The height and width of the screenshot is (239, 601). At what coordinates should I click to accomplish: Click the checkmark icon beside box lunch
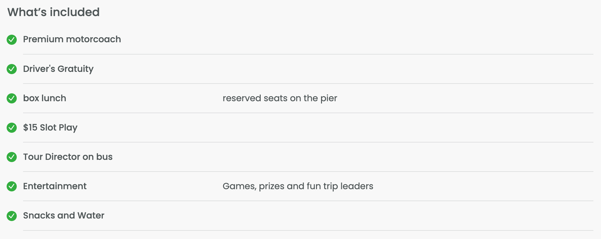[12, 98]
